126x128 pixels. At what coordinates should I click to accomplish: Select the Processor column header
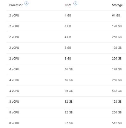16,5
